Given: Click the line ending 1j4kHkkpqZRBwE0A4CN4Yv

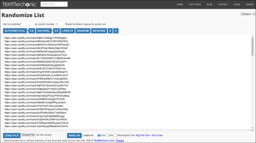Looking at the screenshot, I should tap(36, 126).
